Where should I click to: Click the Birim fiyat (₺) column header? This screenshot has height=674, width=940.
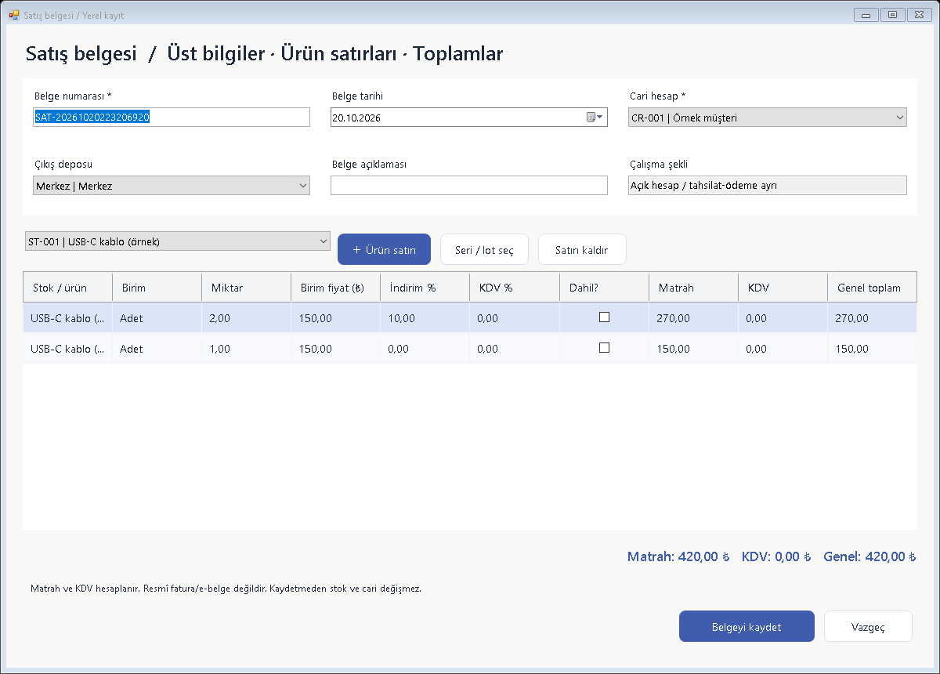[x=335, y=288]
